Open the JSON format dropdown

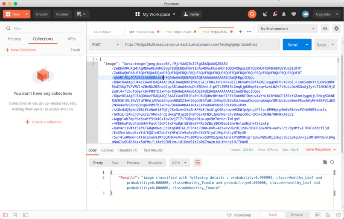(179, 163)
